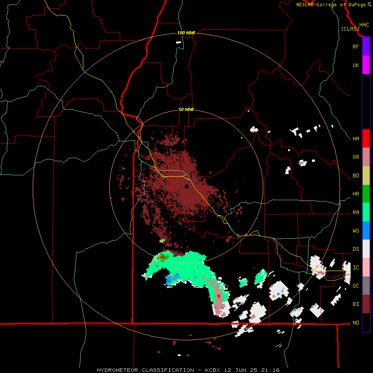Click the red HA legend swatch
The image size is (373, 373).
[366, 138]
